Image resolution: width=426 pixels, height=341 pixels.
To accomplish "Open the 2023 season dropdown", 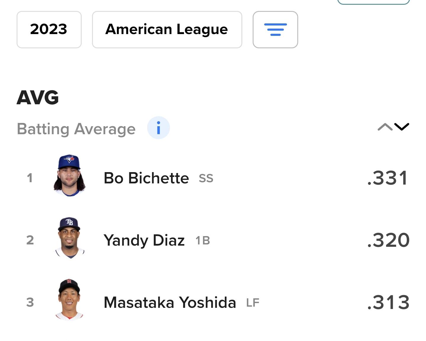I will click(x=49, y=30).
